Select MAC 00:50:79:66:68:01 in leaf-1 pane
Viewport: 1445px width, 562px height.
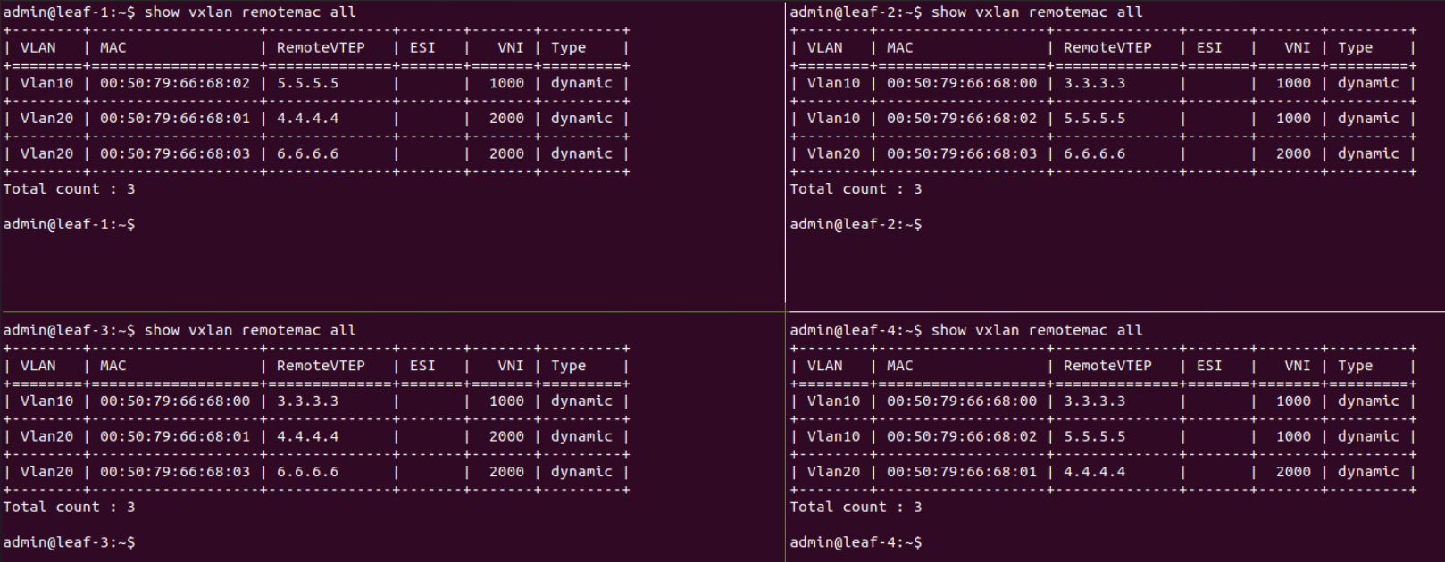(175, 119)
